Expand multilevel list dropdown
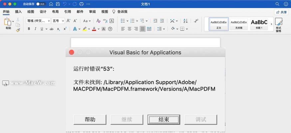Viewport: 291px width, 133px height. [x=146, y=21]
